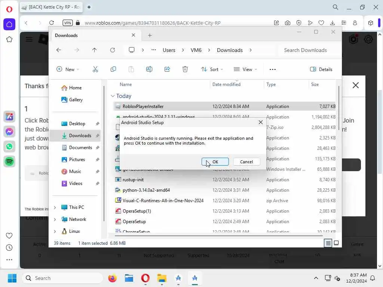Open the New dropdown in Explorer

coord(68,69)
